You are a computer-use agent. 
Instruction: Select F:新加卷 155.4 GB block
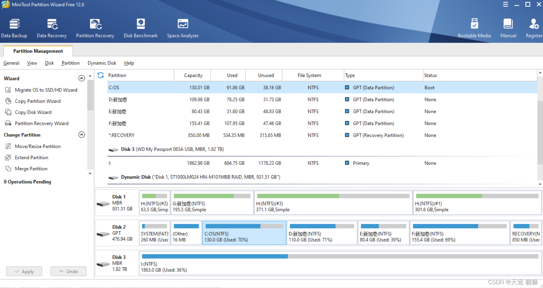[460, 233]
